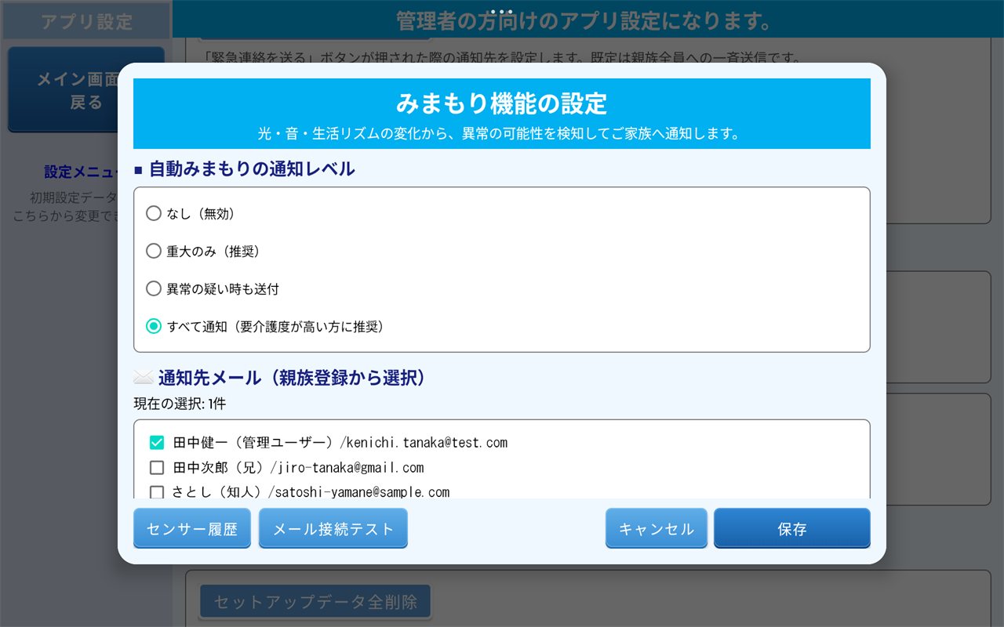The width and height of the screenshot is (1004, 627).
Task: Uncheck 田中健一（管理ユーザー） email checkbox
Action: (x=157, y=443)
